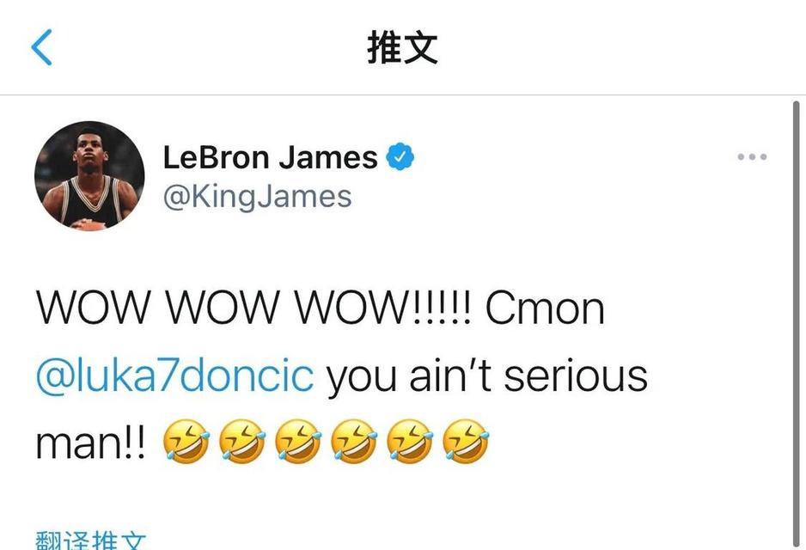
Task: Open the three-dot more options menu
Action: 752,156
